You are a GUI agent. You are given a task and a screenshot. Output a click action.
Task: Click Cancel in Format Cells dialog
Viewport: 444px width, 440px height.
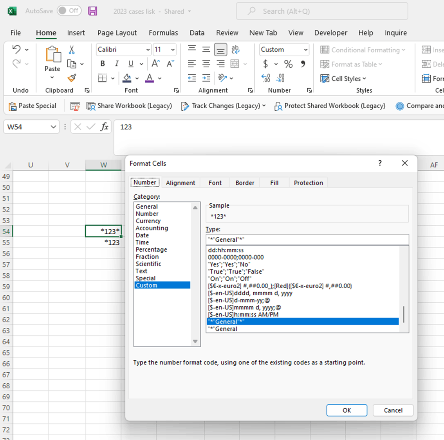coord(393,410)
